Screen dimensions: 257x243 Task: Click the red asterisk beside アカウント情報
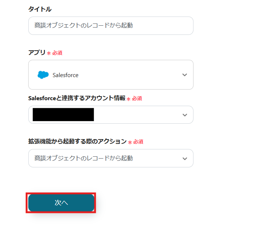(x=128, y=99)
